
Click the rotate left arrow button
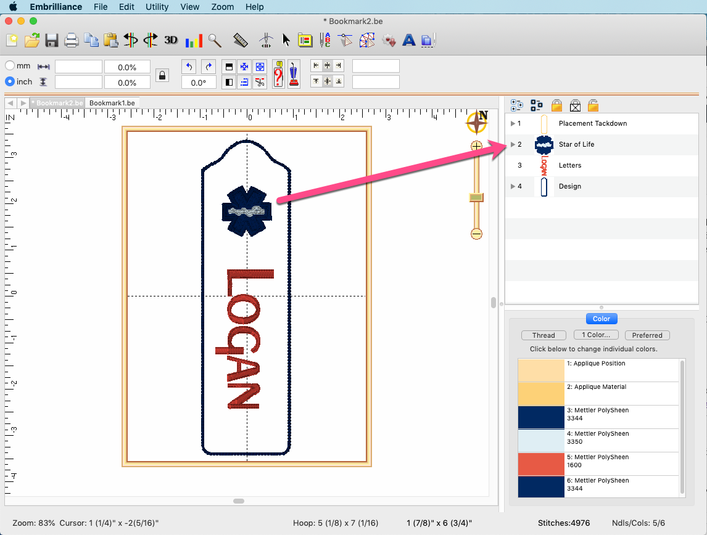pos(189,67)
